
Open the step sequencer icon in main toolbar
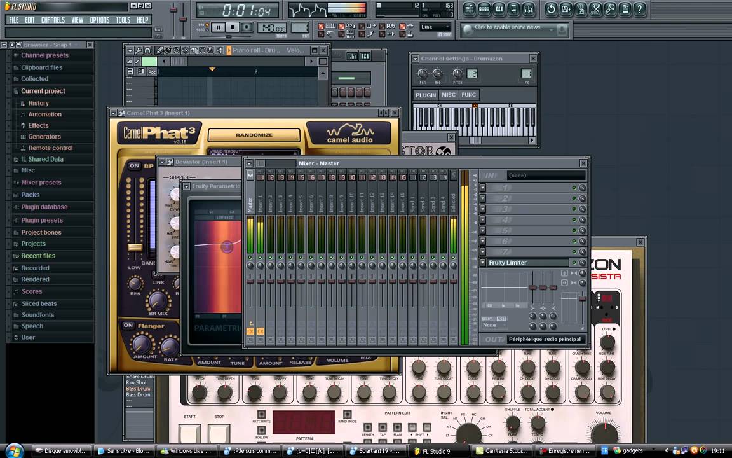484,9
